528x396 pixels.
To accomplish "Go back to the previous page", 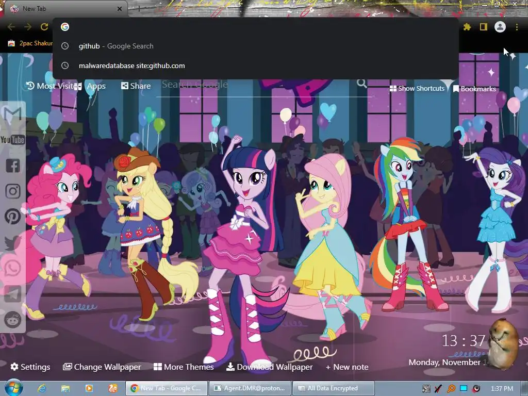I will click(11, 27).
